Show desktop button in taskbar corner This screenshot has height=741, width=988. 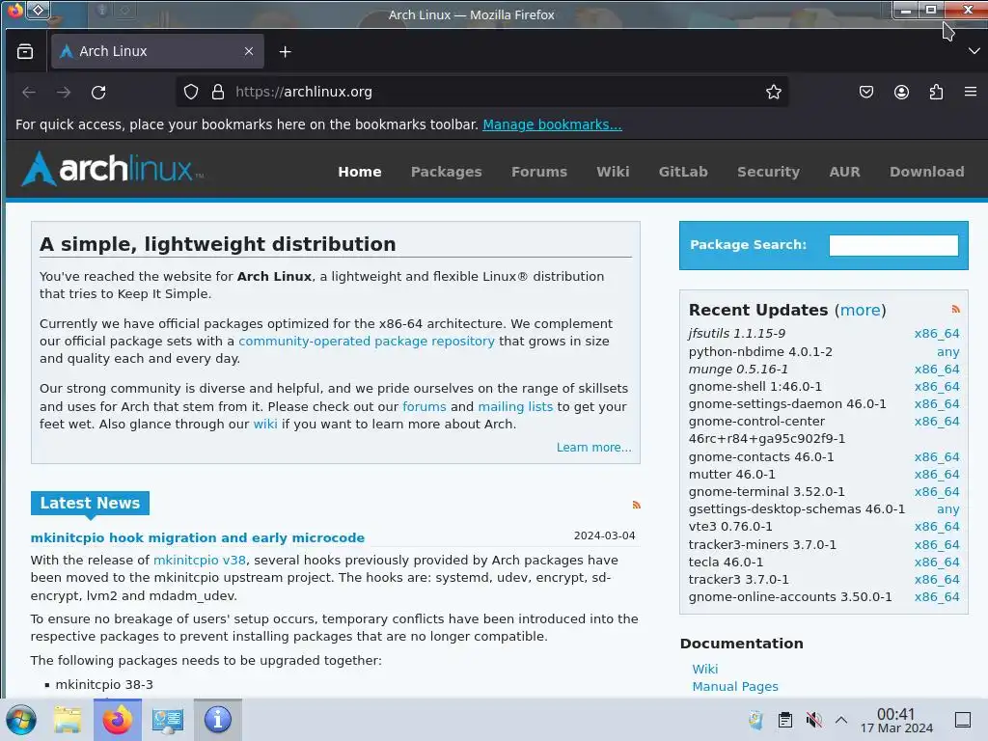point(963,720)
